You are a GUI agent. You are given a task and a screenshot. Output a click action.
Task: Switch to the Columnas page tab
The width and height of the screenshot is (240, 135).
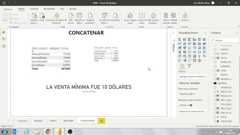point(22,121)
